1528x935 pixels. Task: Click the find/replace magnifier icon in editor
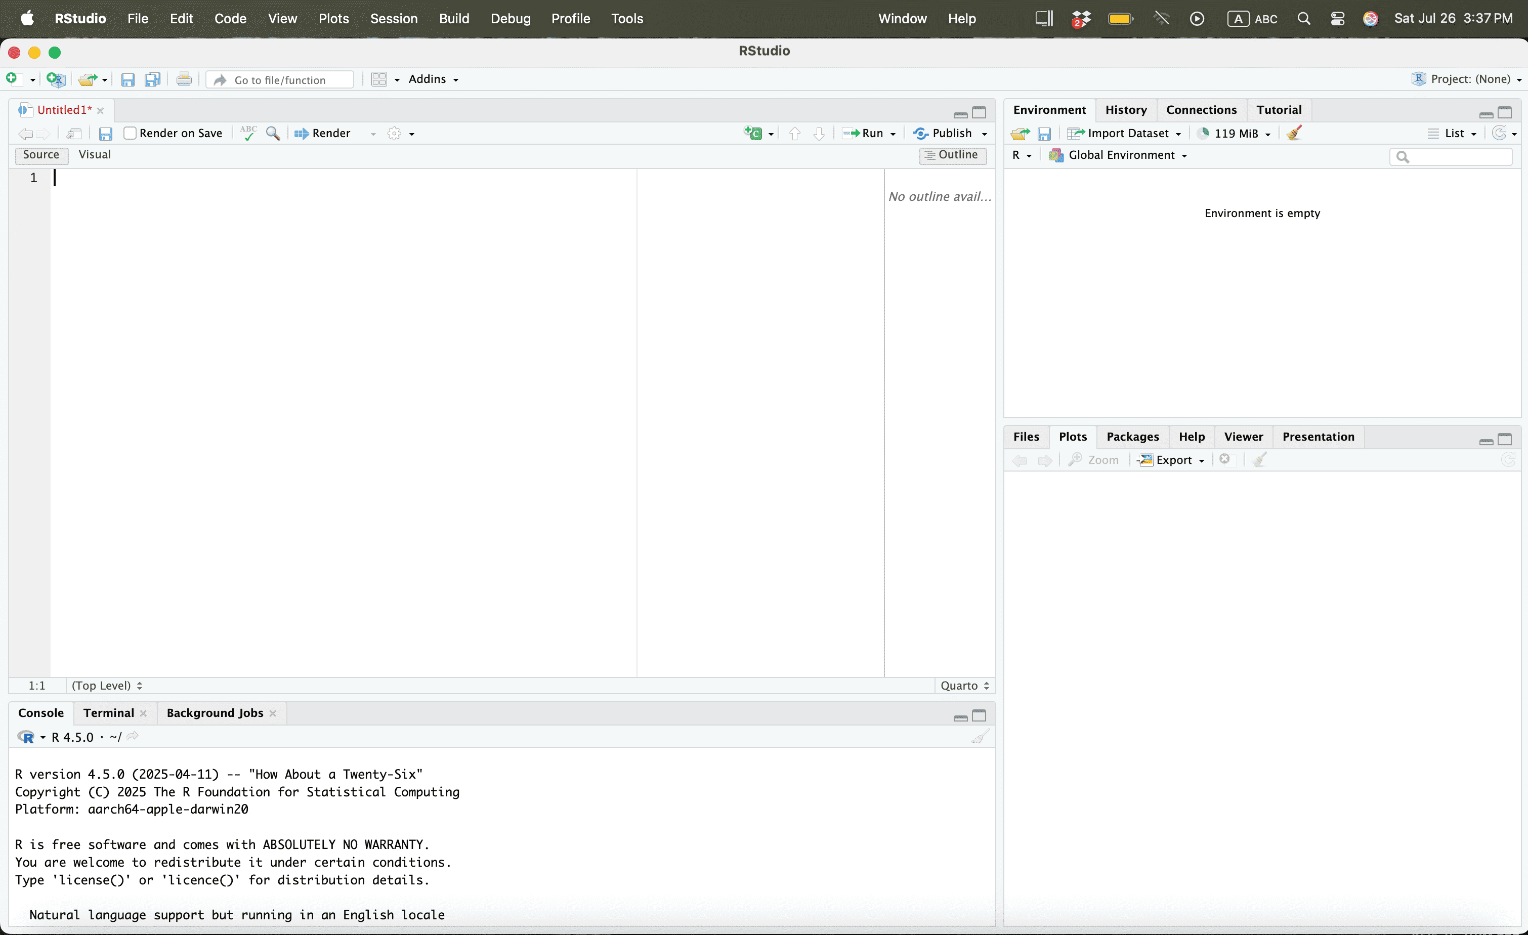pos(273,133)
